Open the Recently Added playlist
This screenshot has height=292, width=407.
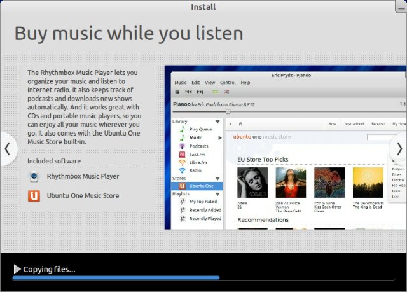click(x=205, y=210)
